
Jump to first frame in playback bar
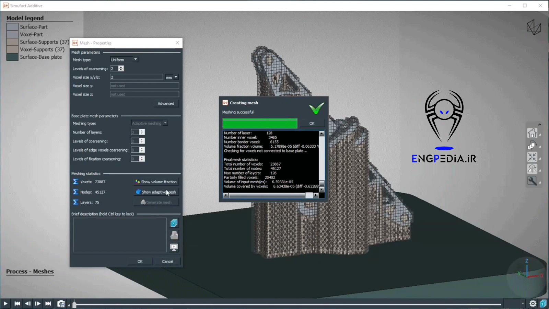17,304
